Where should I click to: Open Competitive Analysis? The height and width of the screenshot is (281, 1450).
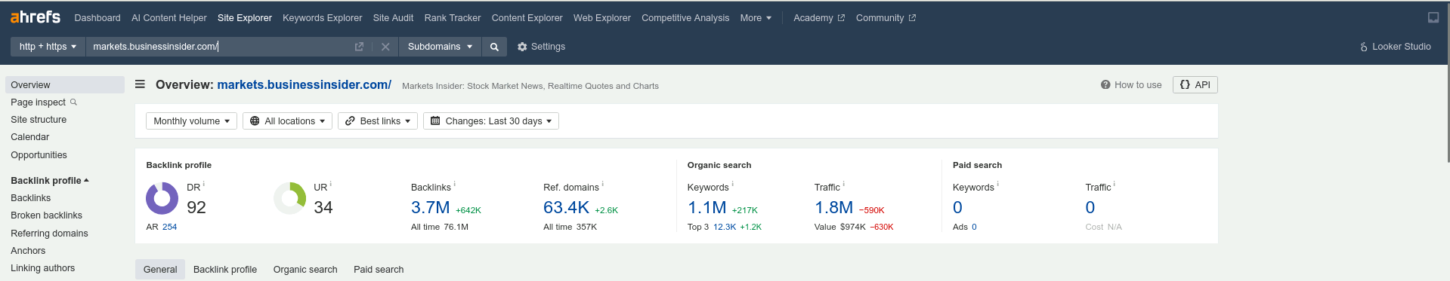tap(685, 17)
